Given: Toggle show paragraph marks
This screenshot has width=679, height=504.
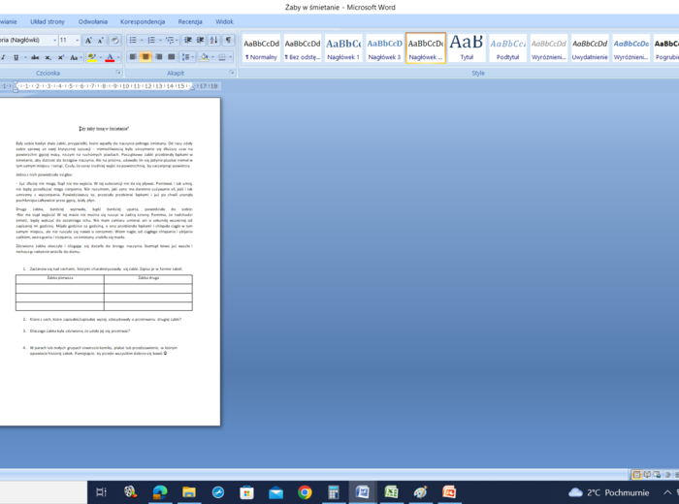Looking at the screenshot, I should [229, 41].
